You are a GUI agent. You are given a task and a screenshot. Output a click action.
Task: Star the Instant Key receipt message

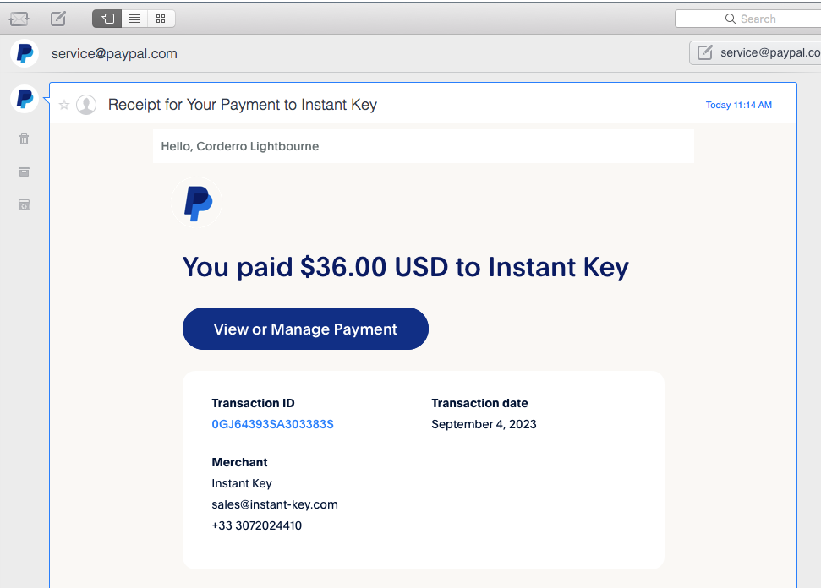coord(64,105)
